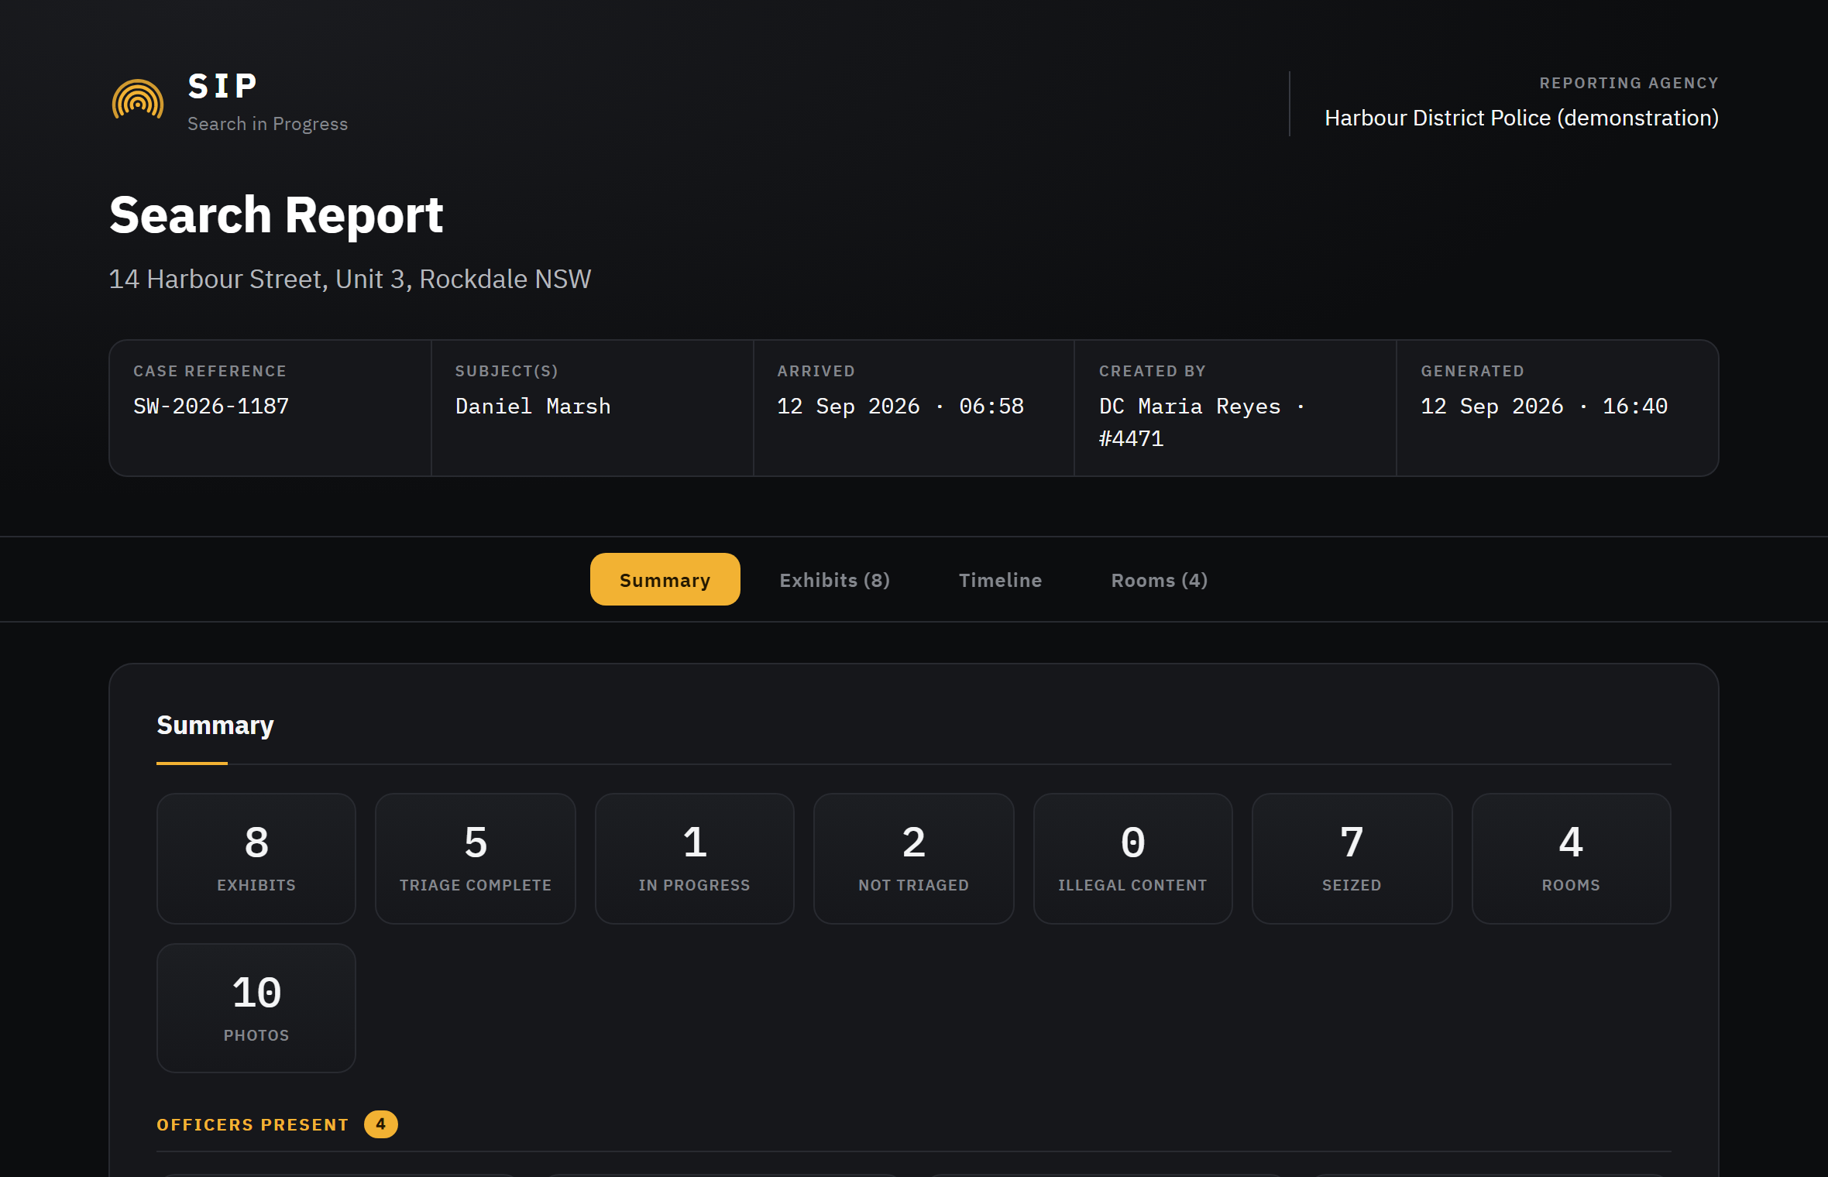Open the Summary tab
Screen dimensions: 1828x1177
coord(665,579)
